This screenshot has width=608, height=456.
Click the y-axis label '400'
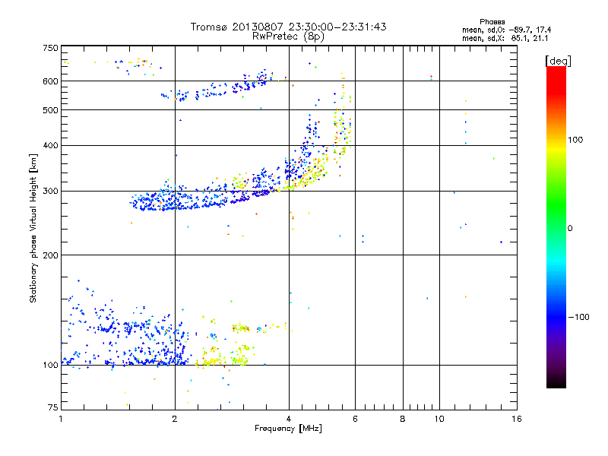(50, 145)
